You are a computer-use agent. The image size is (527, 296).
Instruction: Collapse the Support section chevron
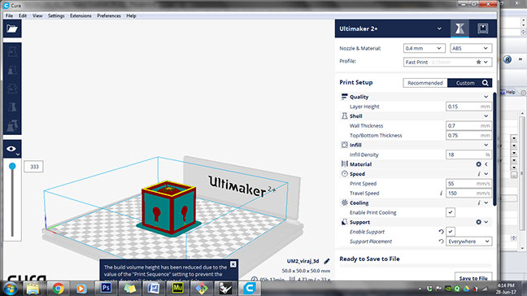[486, 222]
